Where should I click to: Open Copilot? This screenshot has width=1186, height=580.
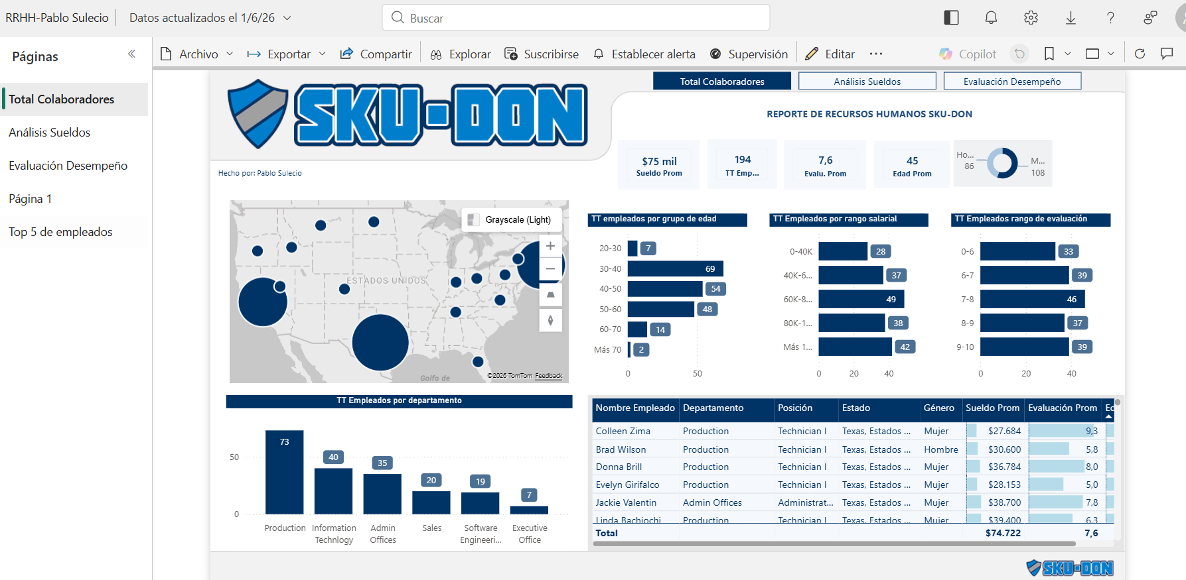tap(968, 54)
